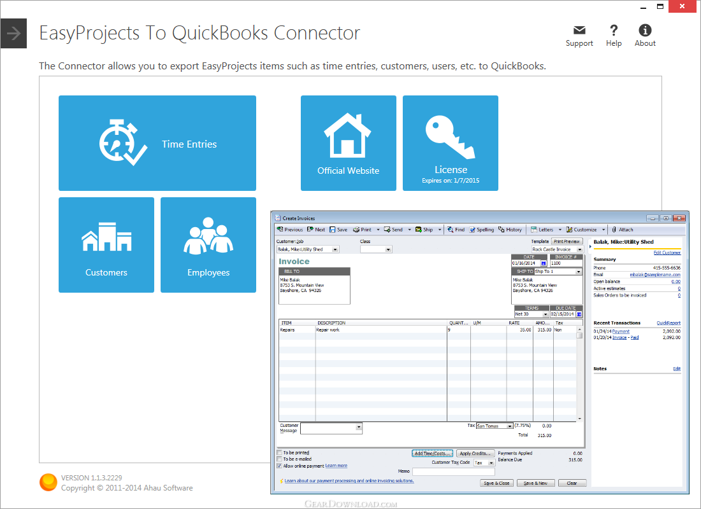Open Help question mark icon
The width and height of the screenshot is (701, 509).
click(x=614, y=31)
